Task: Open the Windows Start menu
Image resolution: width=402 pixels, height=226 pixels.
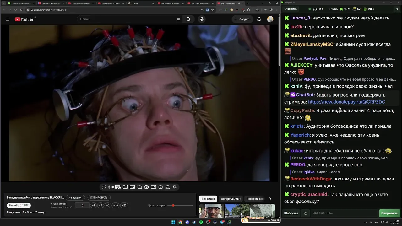Action: [173, 223]
